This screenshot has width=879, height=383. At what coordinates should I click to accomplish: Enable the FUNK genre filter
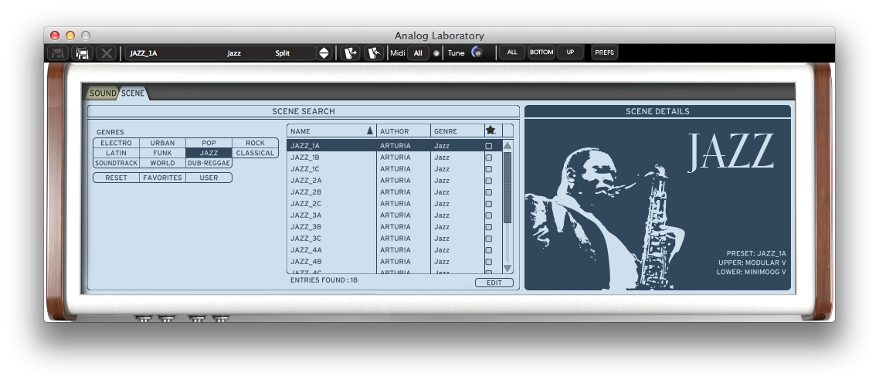[x=162, y=153]
